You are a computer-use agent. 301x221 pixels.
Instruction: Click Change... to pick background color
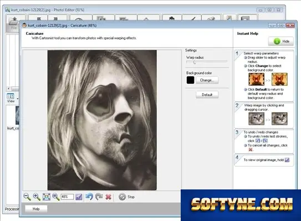pos(207,80)
